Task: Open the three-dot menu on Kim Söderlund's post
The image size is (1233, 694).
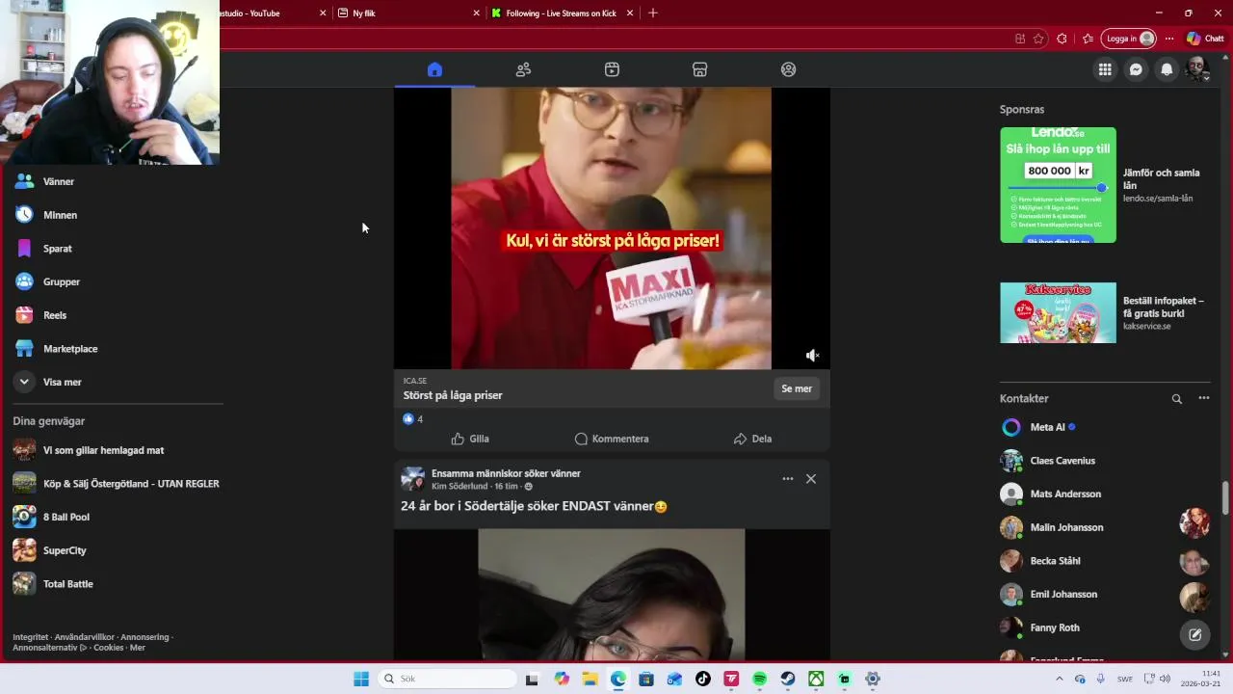Action: 788,479
